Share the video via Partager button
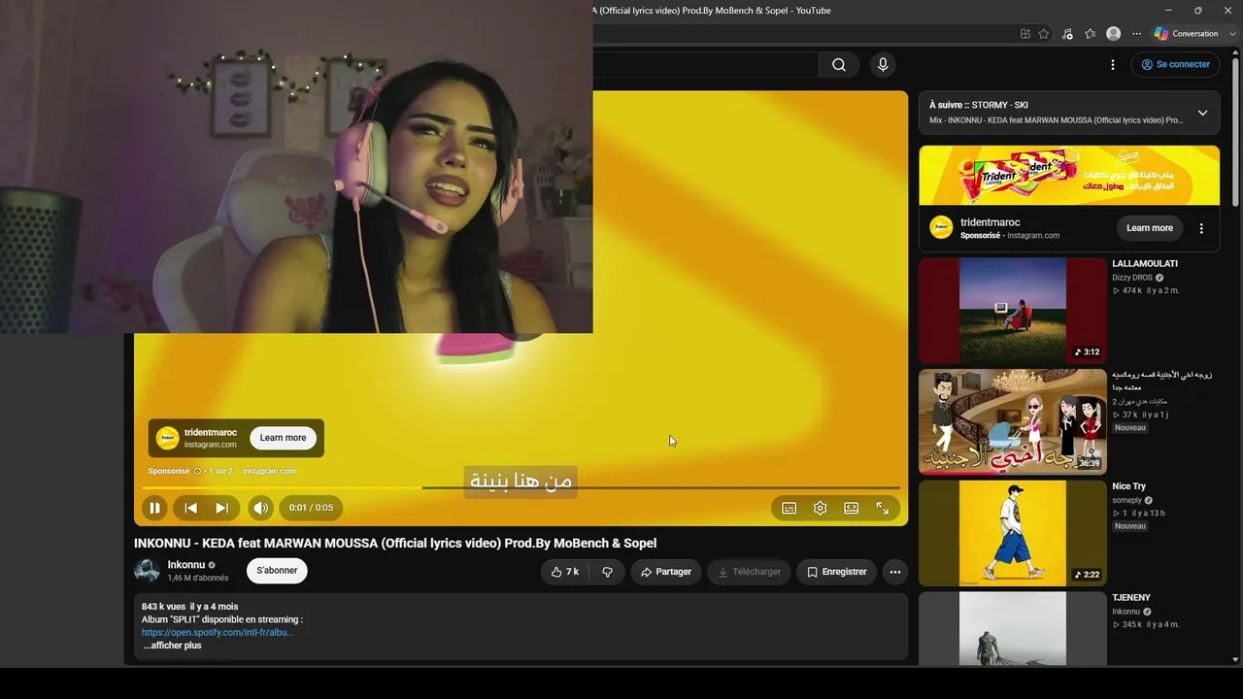Viewport: 1243px width, 699px height. (x=666, y=572)
